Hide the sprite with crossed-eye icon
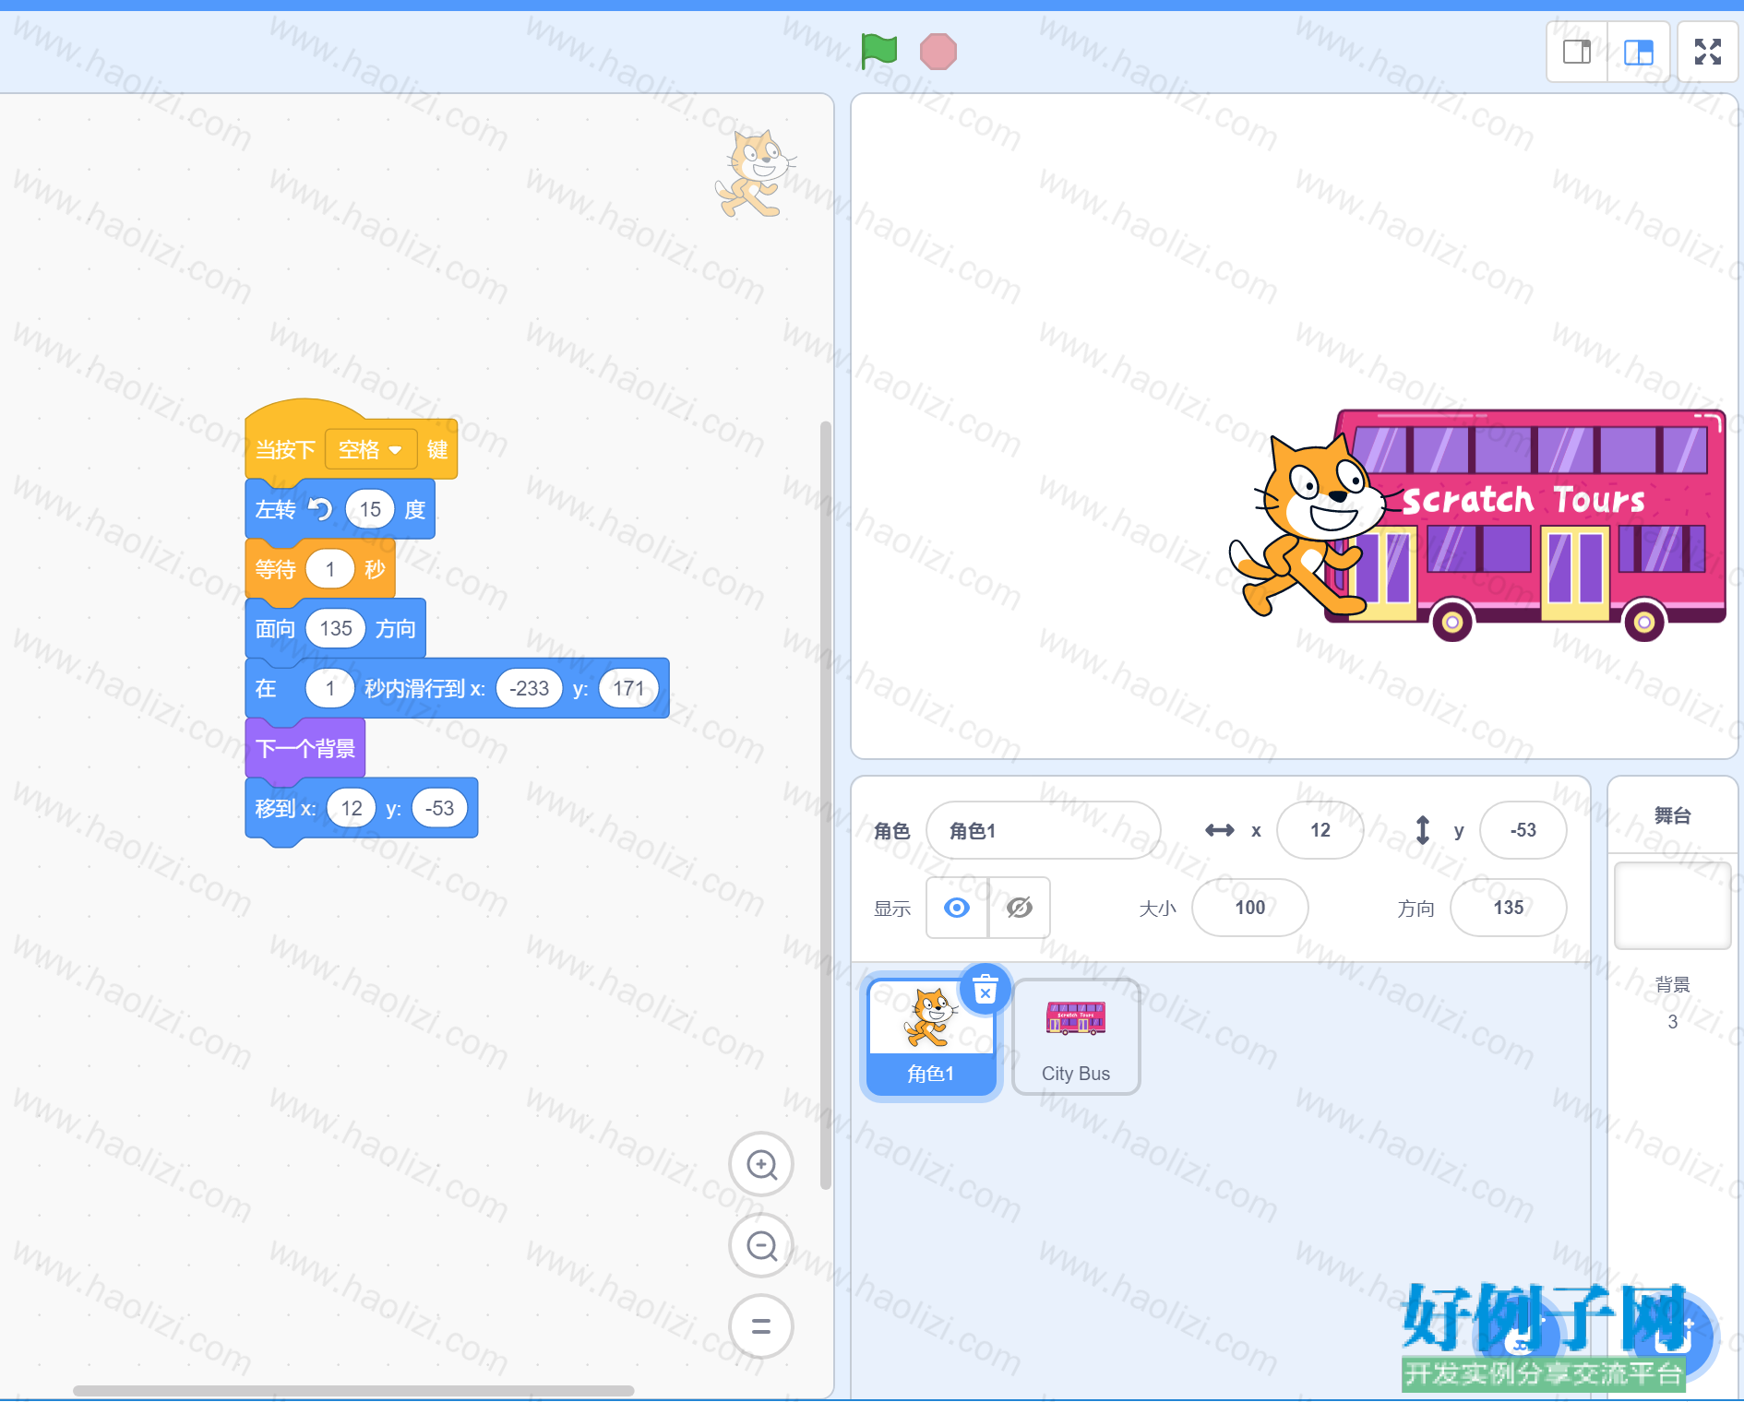This screenshot has width=1744, height=1402. pos(1020,908)
